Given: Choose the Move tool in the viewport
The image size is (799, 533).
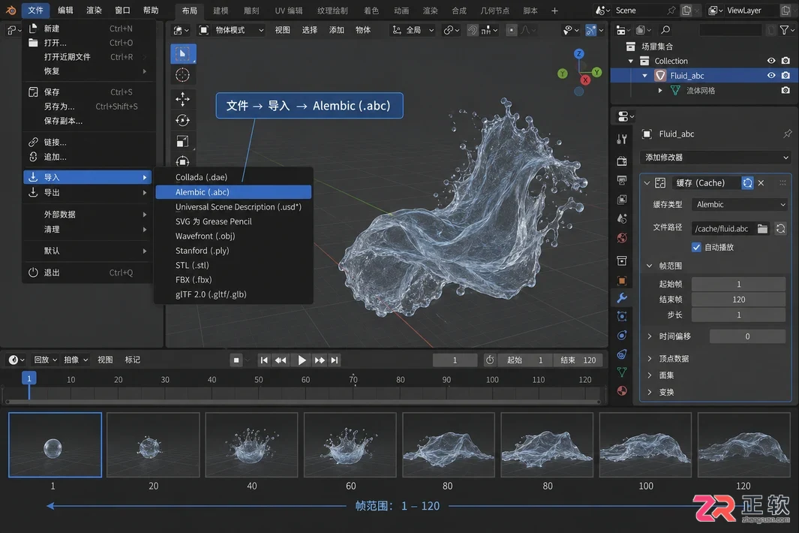Looking at the screenshot, I should pyautogui.click(x=182, y=99).
